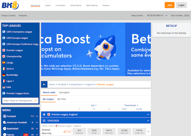The width and height of the screenshot is (191, 136).
Task: Open Features link in the grey bar
Action: 23,15
